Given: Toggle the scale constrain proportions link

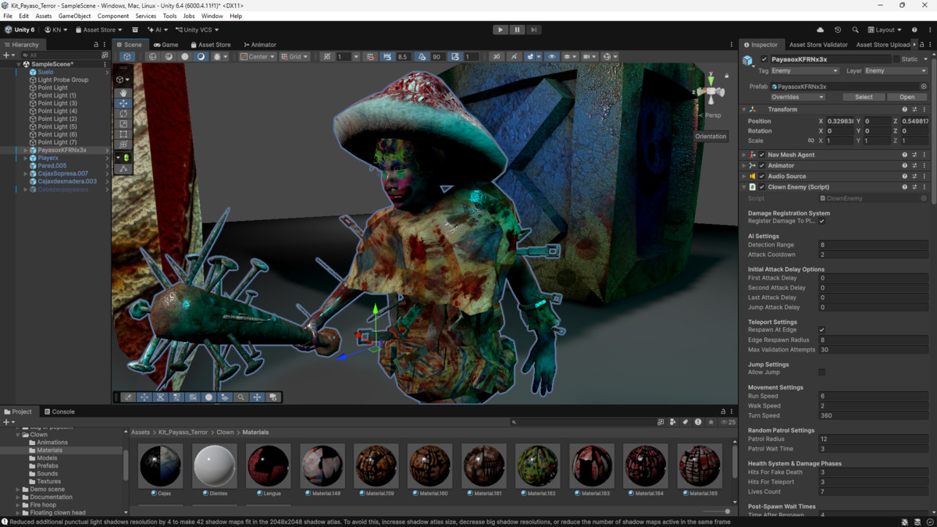Looking at the screenshot, I should click(811, 141).
